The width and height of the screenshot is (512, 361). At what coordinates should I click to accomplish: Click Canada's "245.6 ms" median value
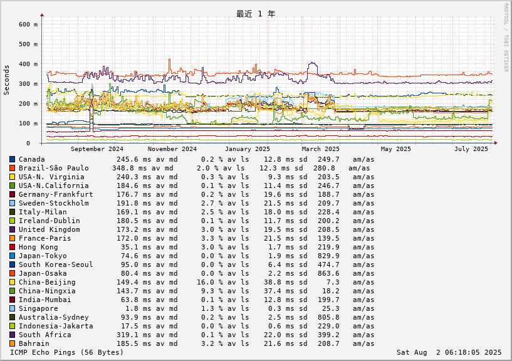(134, 159)
